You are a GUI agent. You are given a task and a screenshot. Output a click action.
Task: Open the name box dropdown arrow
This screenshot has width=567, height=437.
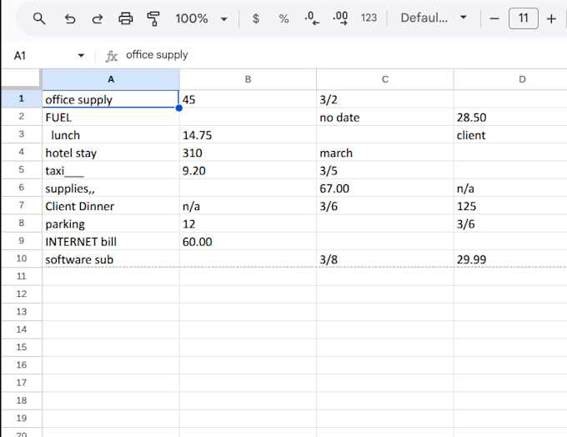[x=81, y=55]
